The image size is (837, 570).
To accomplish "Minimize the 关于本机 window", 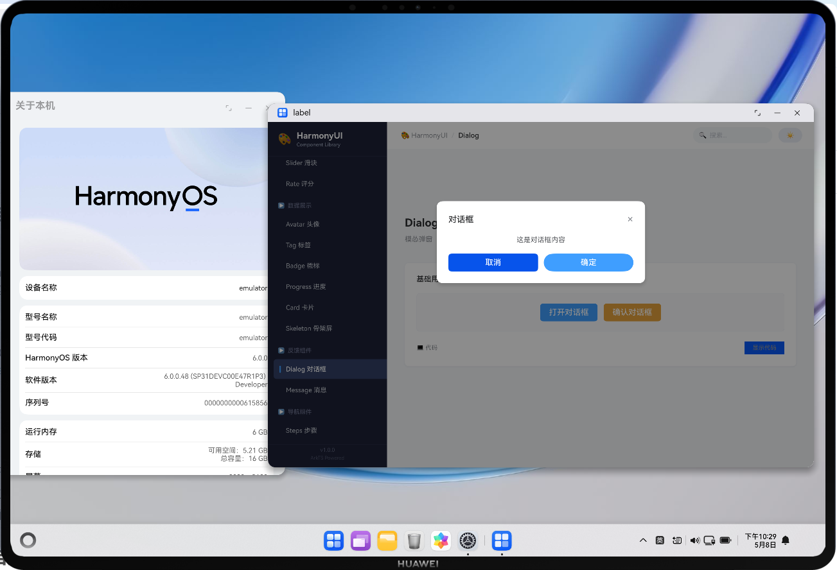I will tap(249, 108).
